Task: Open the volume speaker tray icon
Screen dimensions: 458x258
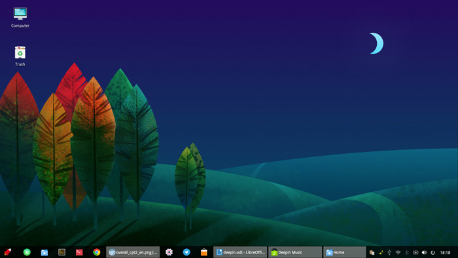Action: (424, 252)
